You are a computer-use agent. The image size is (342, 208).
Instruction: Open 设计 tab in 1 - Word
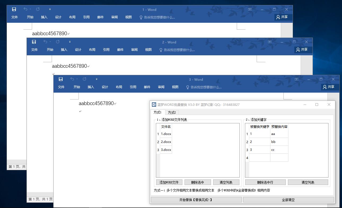pyautogui.click(x=58, y=17)
